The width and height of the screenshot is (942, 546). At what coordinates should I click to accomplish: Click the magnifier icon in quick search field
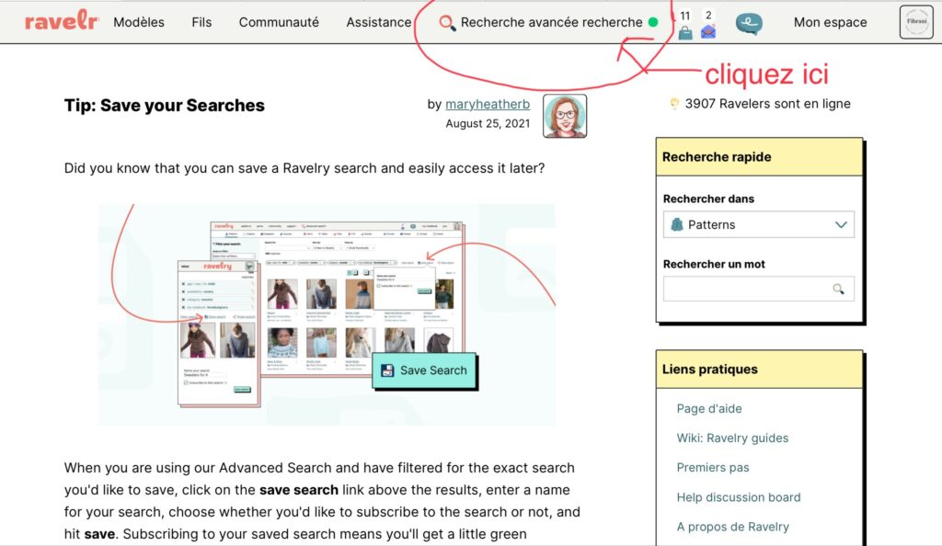[838, 290]
